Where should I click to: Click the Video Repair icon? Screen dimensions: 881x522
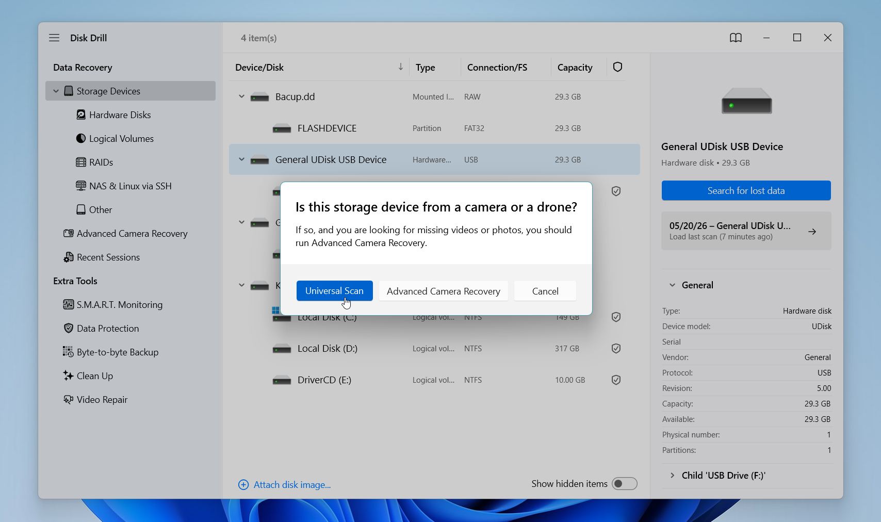coord(68,399)
